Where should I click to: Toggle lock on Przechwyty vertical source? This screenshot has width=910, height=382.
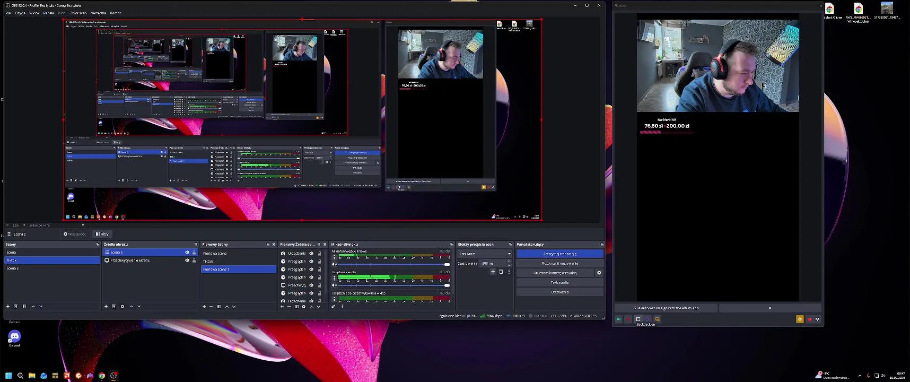pos(320,285)
